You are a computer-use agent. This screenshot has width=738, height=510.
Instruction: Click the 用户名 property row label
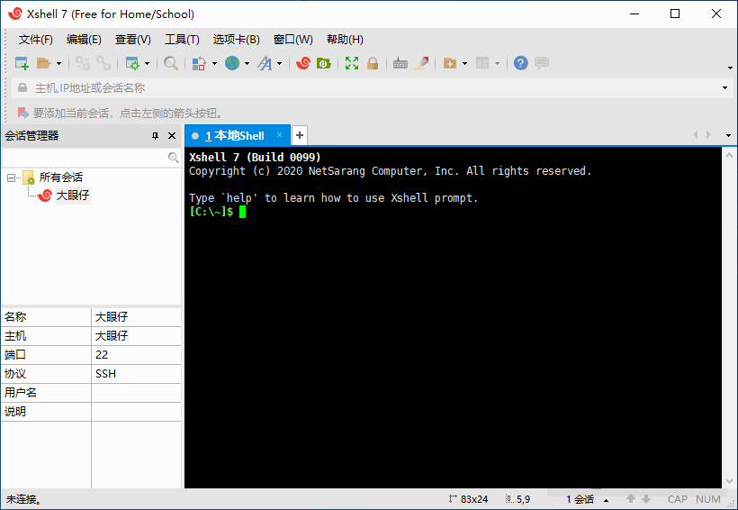[x=20, y=392]
